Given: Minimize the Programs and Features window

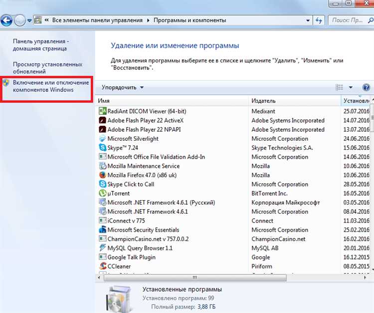Looking at the screenshot, I should pyautogui.click(x=336, y=3).
